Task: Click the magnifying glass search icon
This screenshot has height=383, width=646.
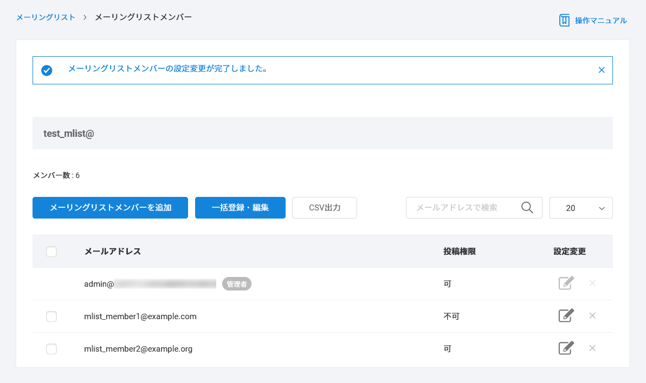Action: pyautogui.click(x=527, y=208)
